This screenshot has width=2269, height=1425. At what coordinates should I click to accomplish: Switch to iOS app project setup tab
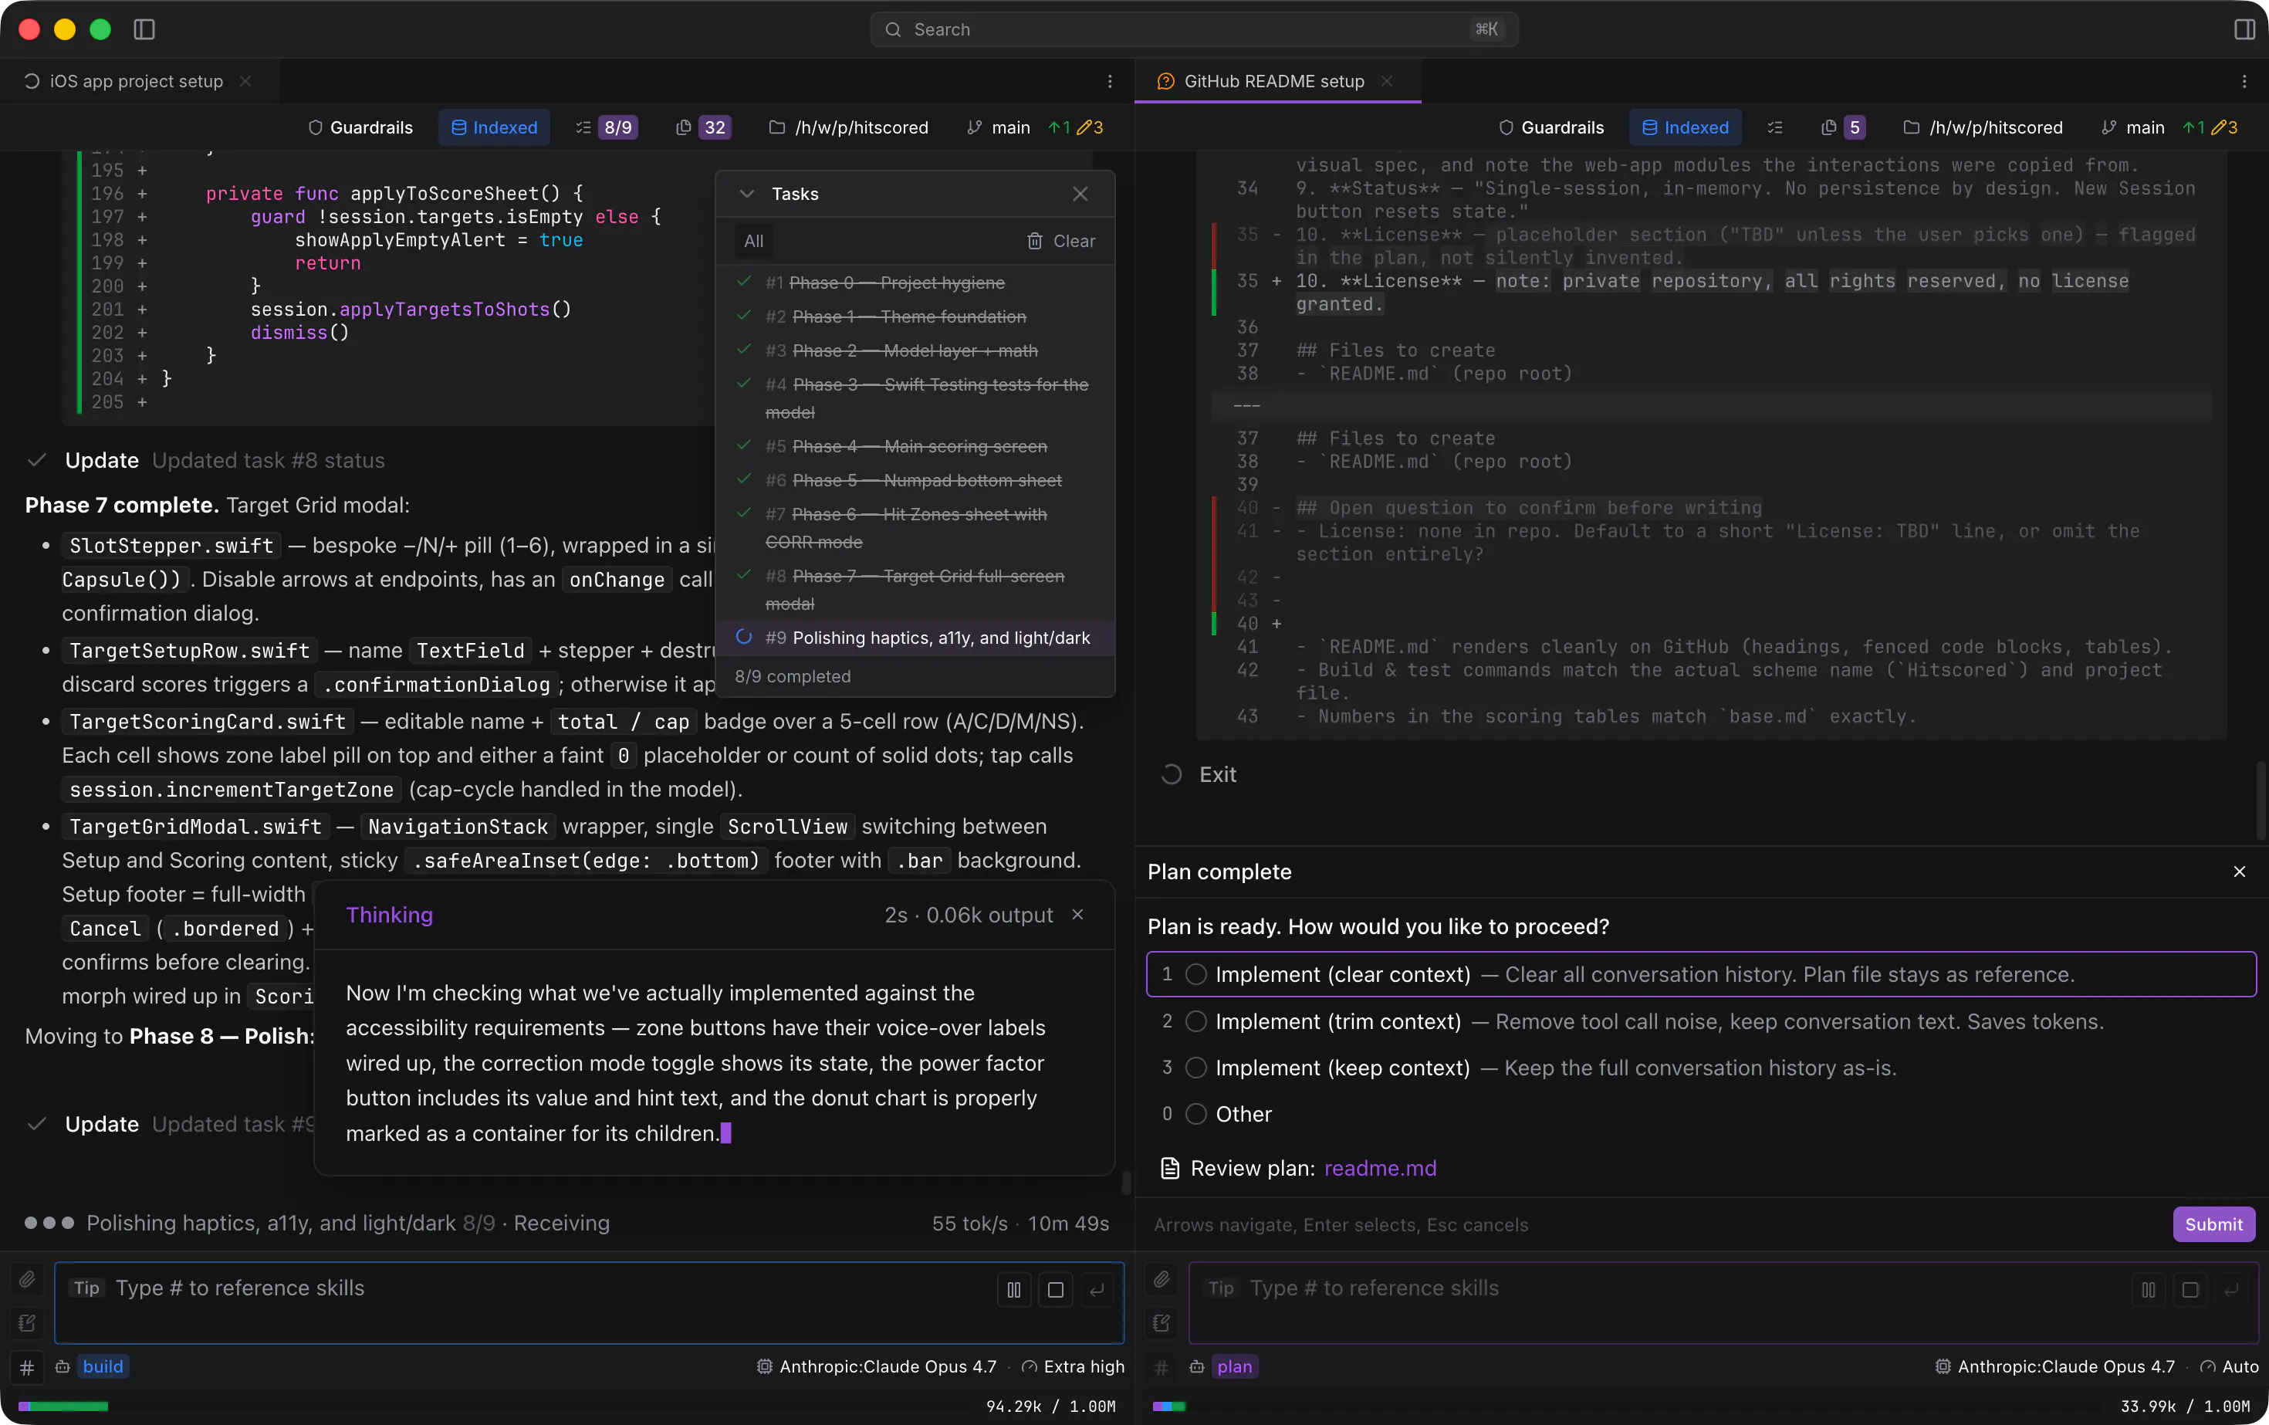coord(136,81)
